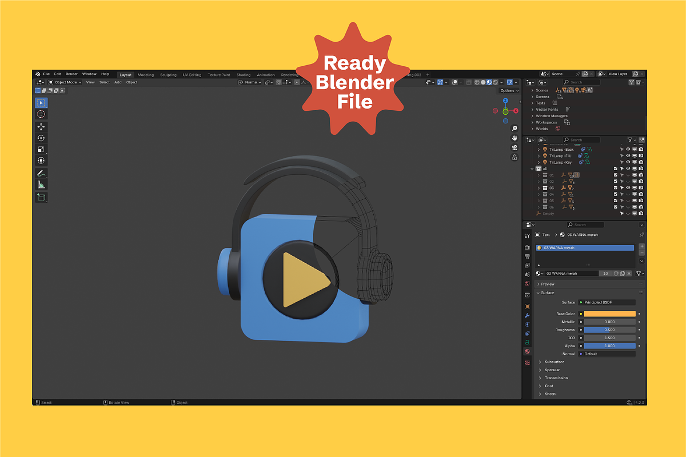Toggle viewport visibility of collection 03

click(x=628, y=188)
